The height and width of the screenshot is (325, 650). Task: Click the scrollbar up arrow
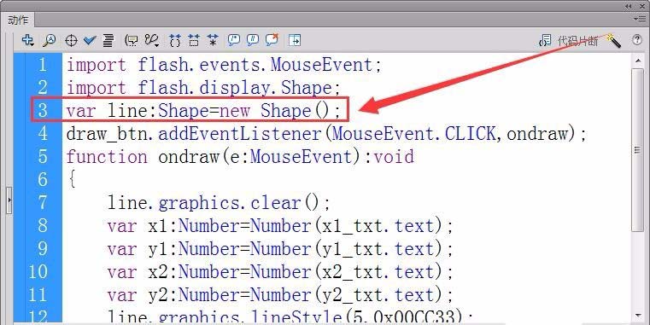(x=637, y=61)
